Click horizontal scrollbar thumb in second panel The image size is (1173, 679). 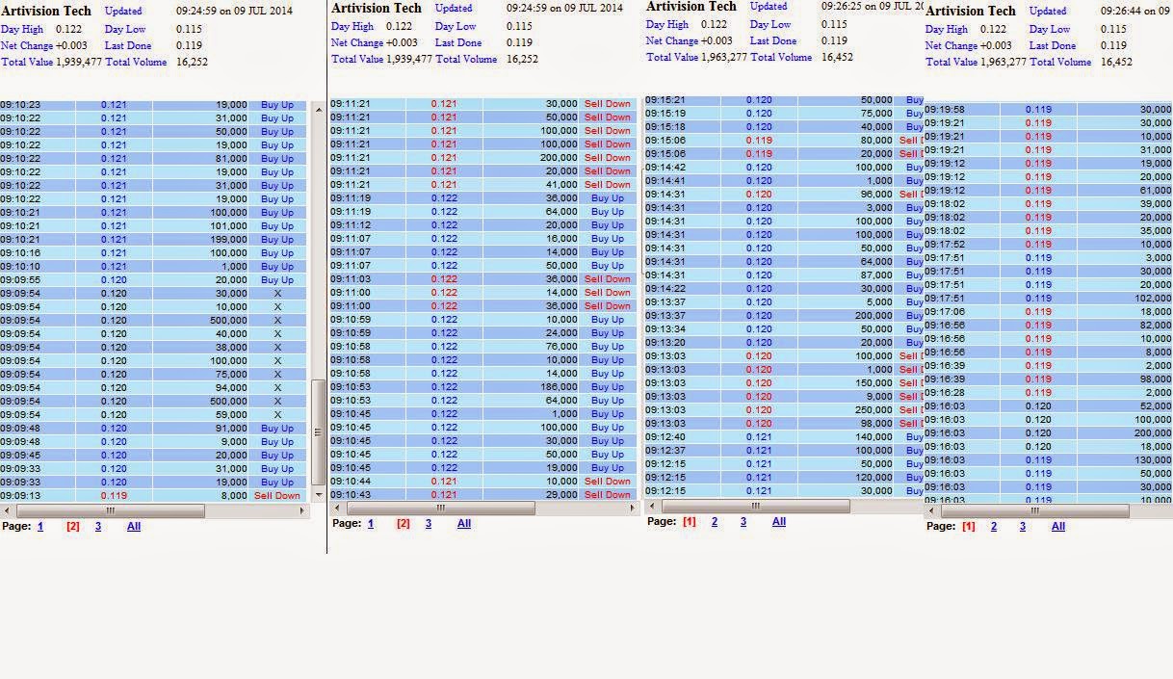pyautogui.click(x=440, y=508)
